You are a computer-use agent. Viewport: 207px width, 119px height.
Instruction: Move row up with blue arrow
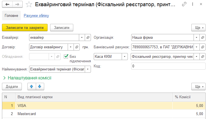point(32,86)
